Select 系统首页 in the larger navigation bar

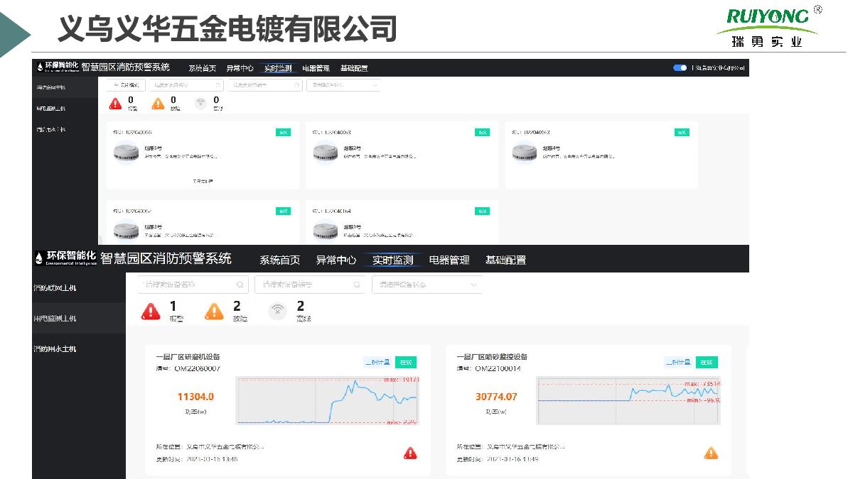click(279, 260)
